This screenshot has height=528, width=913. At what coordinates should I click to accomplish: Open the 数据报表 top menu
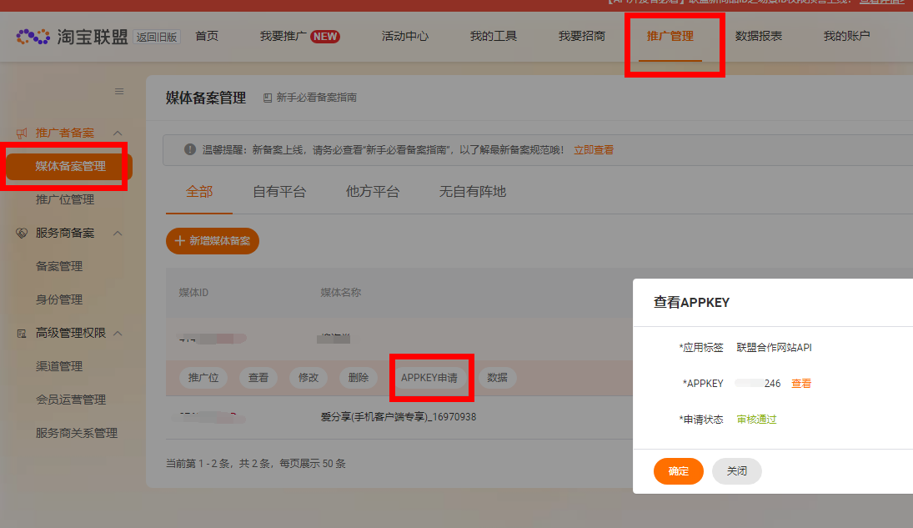(x=758, y=36)
